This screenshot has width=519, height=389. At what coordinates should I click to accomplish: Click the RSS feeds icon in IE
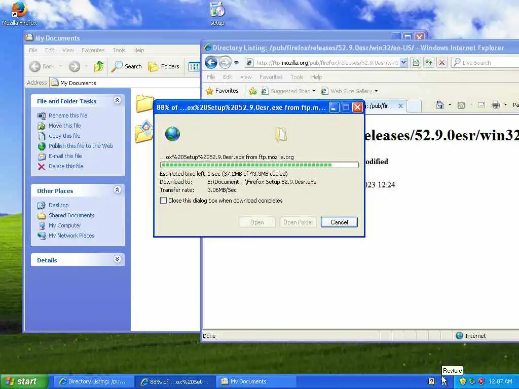461,105
